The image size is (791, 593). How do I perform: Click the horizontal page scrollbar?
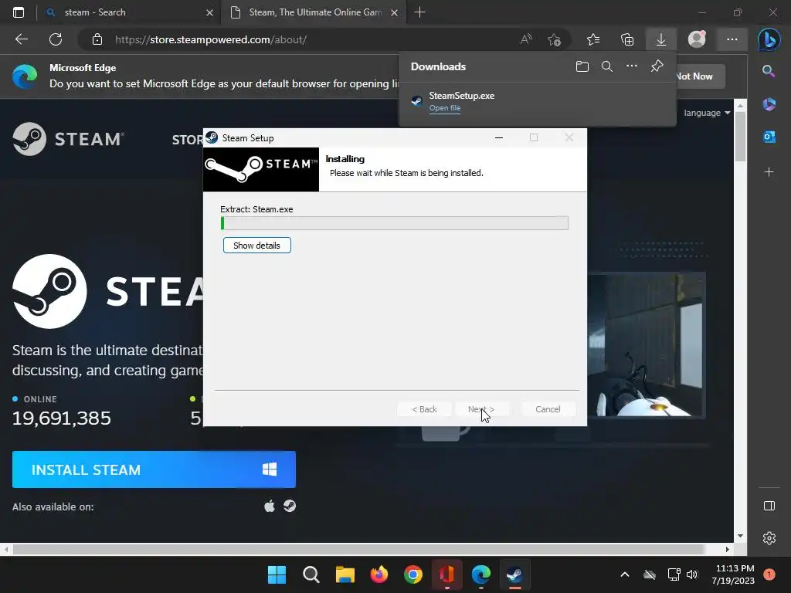358,549
